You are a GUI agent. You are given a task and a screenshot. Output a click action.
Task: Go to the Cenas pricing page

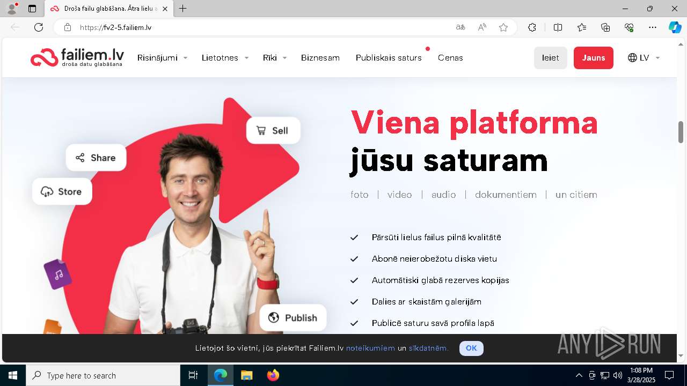(450, 58)
